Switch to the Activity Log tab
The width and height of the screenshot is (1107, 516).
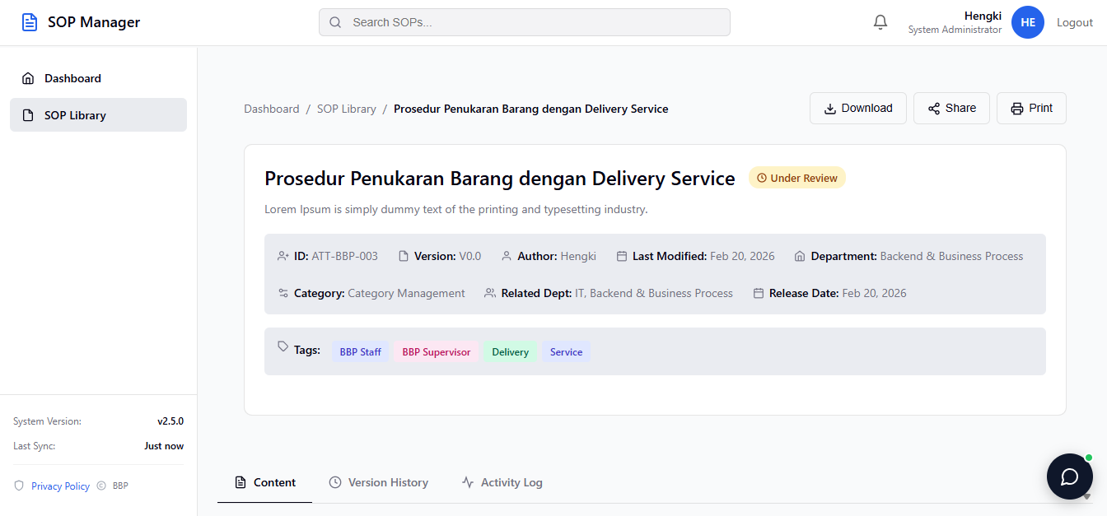(502, 482)
